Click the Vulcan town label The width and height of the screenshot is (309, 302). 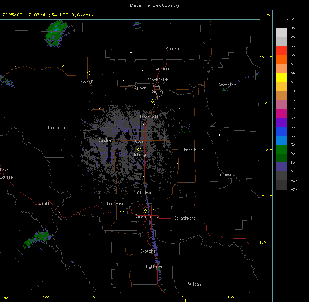[194, 284]
